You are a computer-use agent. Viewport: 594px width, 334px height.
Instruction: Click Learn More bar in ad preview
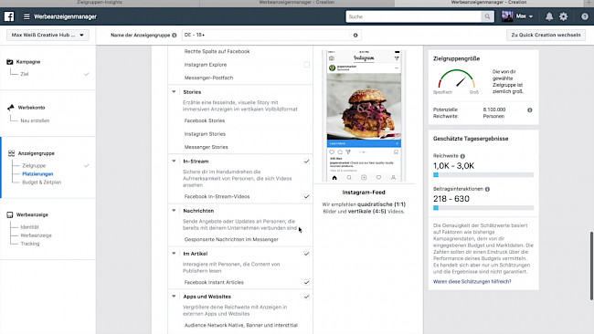[x=364, y=144]
